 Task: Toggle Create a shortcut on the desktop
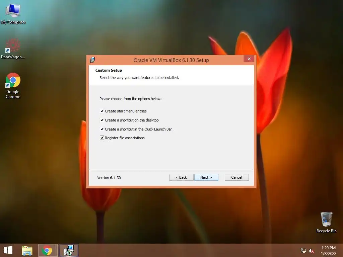click(102, 120)
